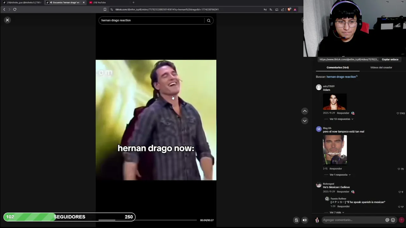Screen dimensions: 406x228
Task: Open Nokeegod's profile avatar
Action: point(319,185)
